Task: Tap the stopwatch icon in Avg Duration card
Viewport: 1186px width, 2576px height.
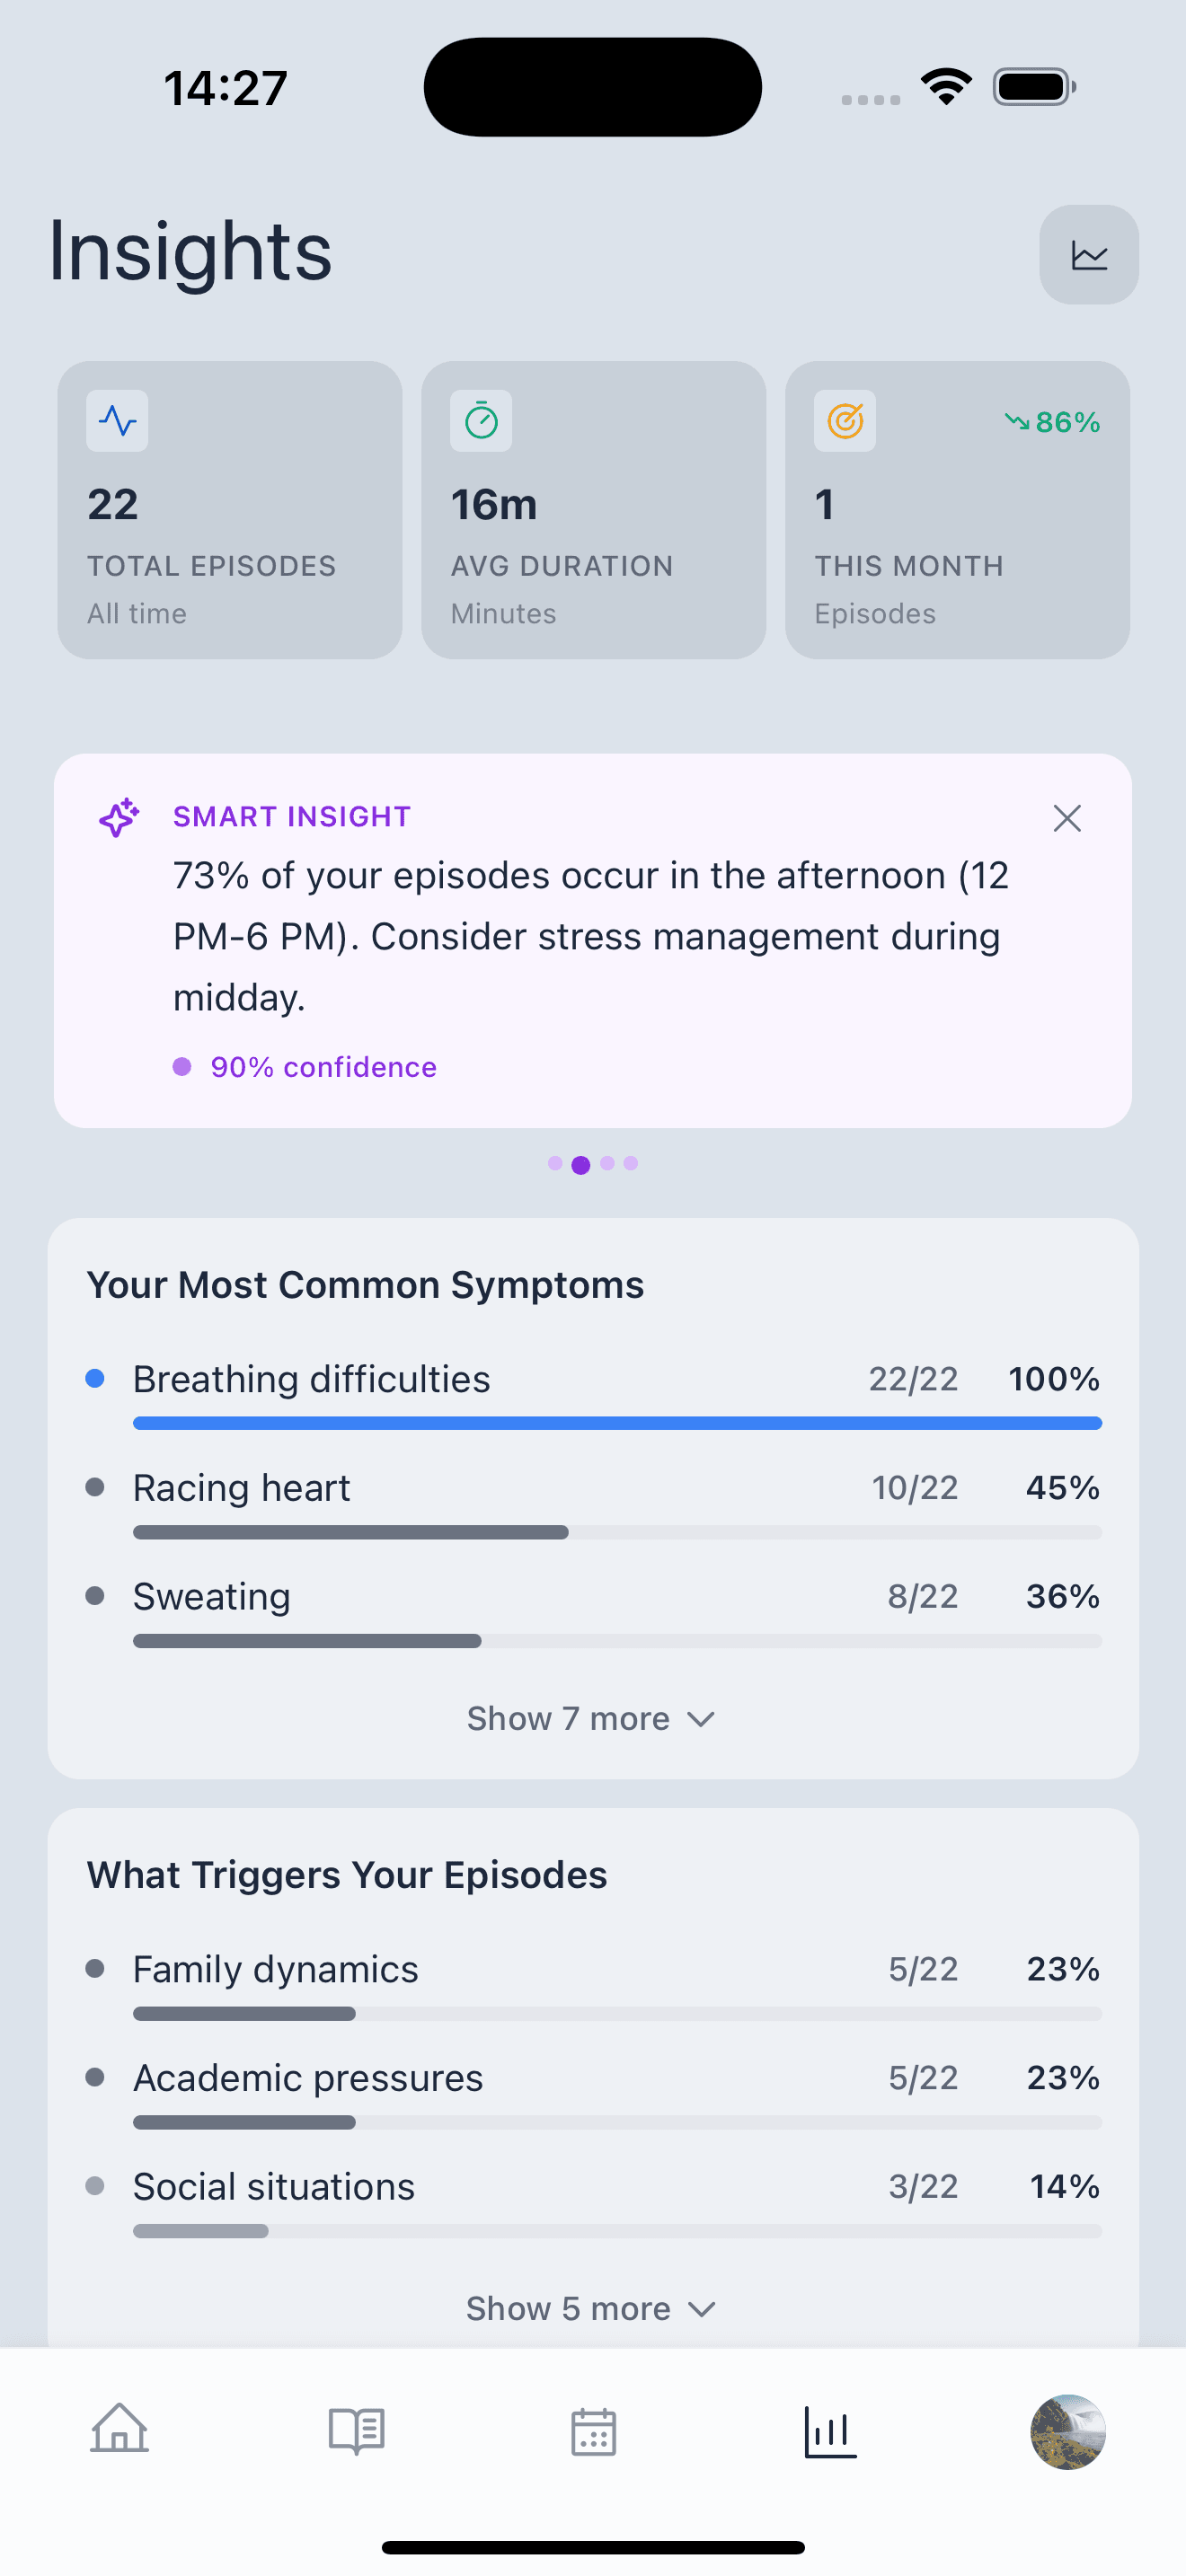Action: coord(481,421)
